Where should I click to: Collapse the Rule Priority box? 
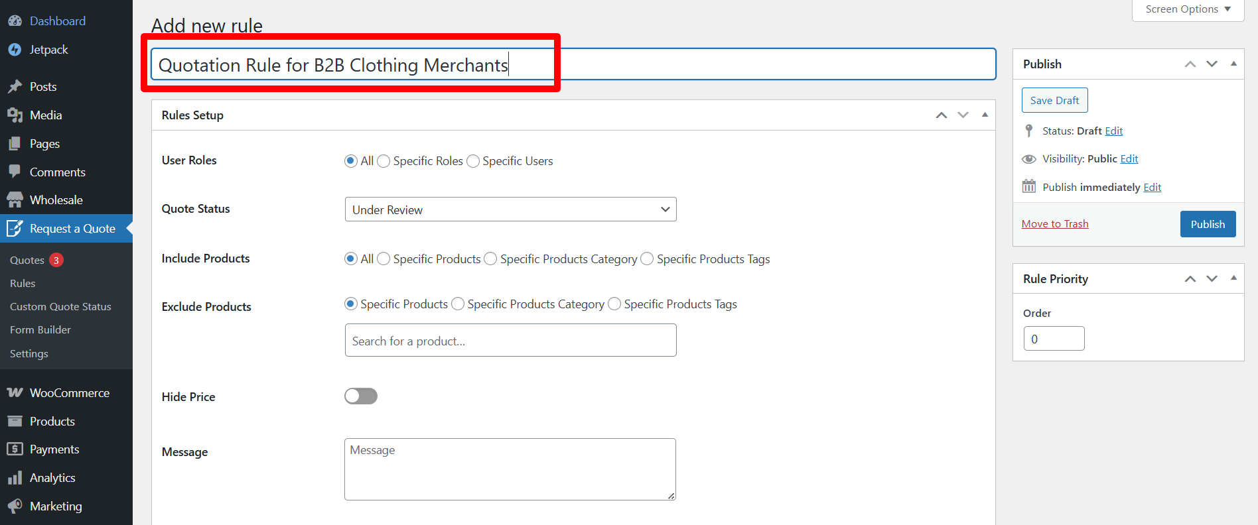click(x=1233, y=278)
